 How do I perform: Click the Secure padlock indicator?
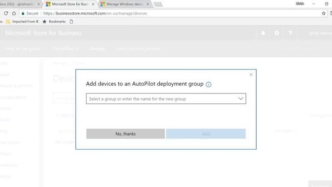point(30,14)
